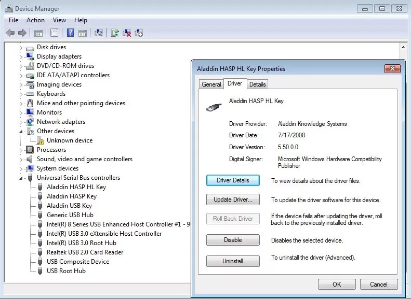Click the Device Manager title bar icon
The height and width of the screenshot is (299, 411).
pyautogui.click(x=9, y=9)
